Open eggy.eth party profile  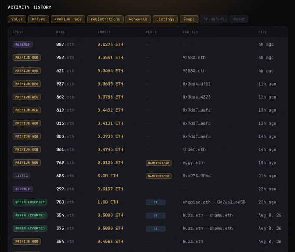coord(193,162)
